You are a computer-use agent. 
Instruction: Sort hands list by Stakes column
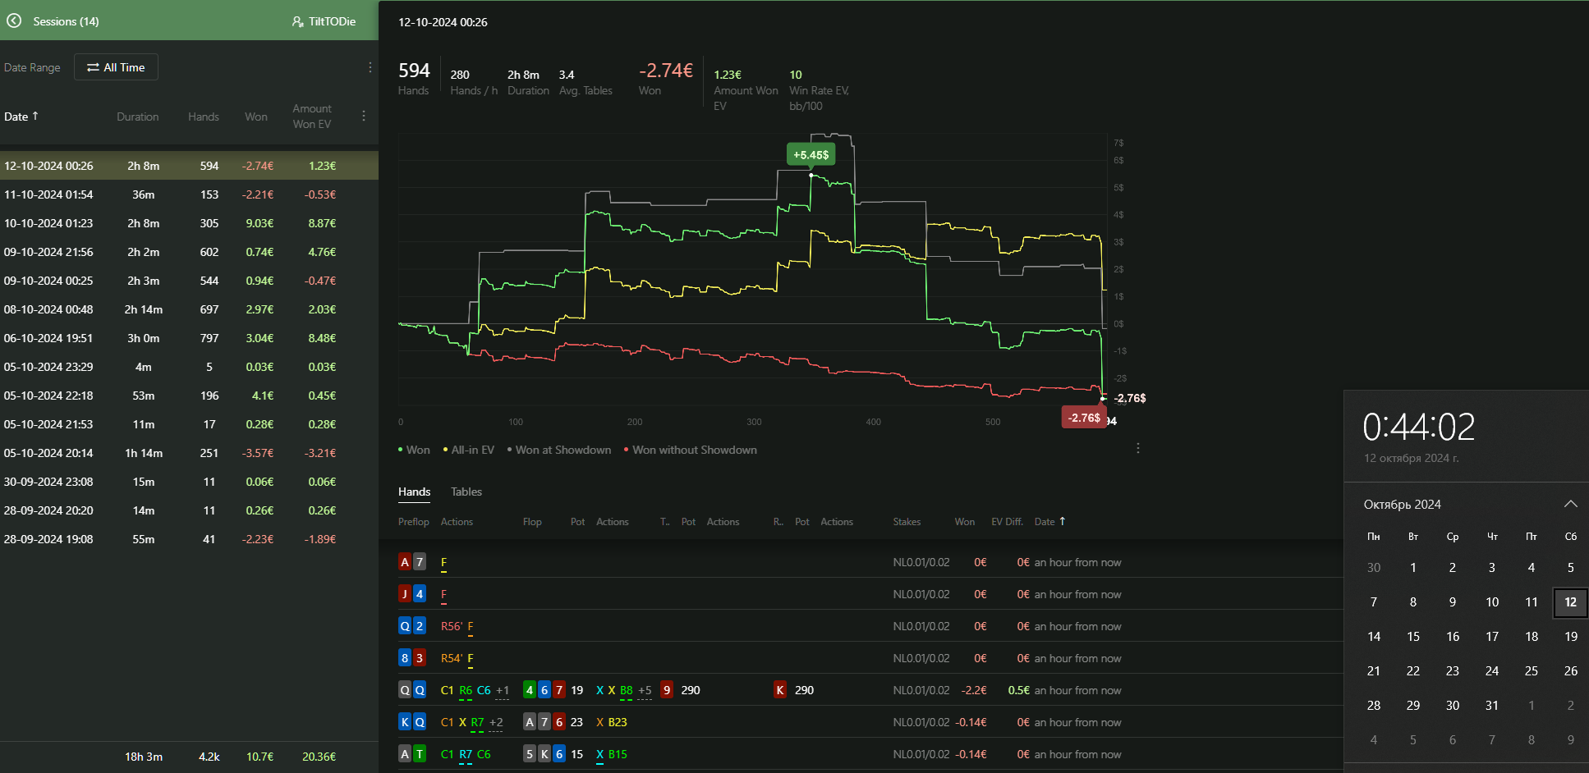click(x=907, y=521)
